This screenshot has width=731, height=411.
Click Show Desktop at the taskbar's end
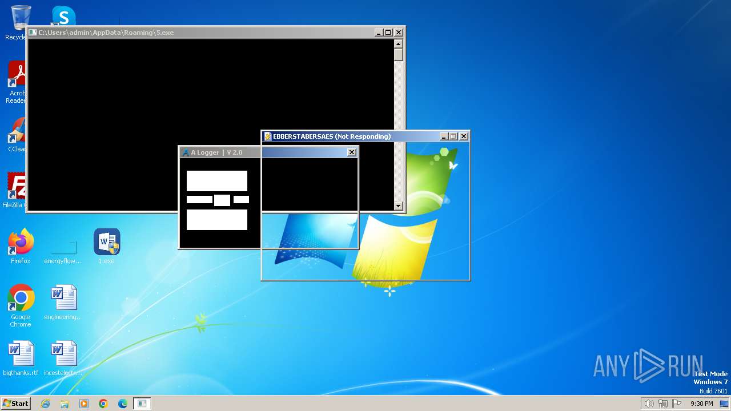pos(725,404)
